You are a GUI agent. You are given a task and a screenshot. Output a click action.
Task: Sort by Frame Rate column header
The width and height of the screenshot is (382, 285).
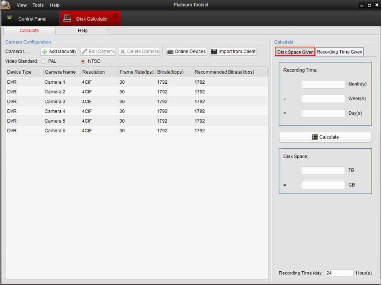(136, 72)
